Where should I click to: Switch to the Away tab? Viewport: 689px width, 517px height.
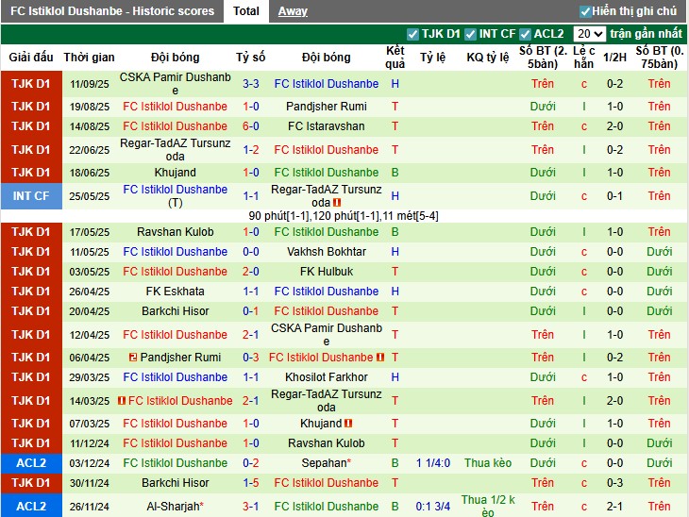pos(293,11)
